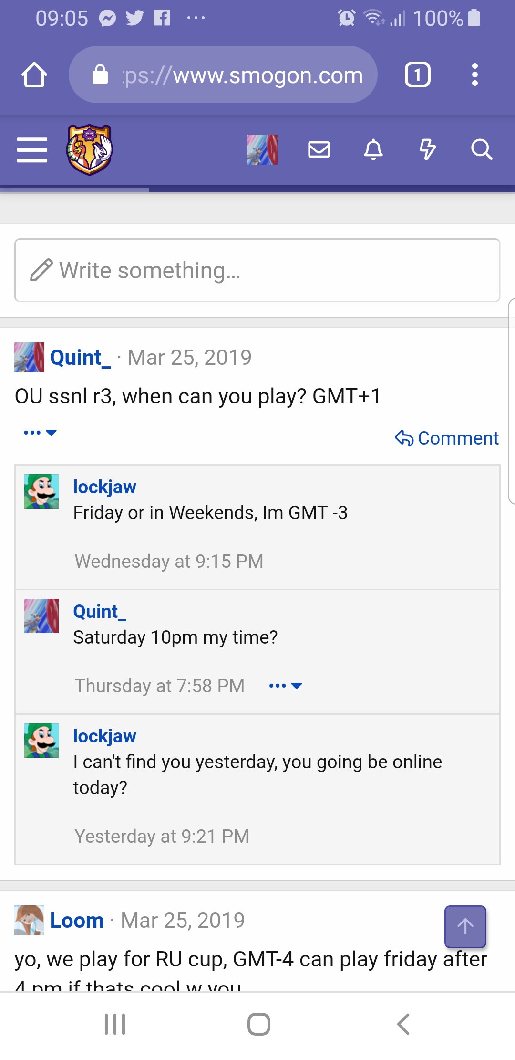Viewport: 515px width, 1060px height.
Task: Tap the user avatar in navigation bar
Action: (262, 150)
